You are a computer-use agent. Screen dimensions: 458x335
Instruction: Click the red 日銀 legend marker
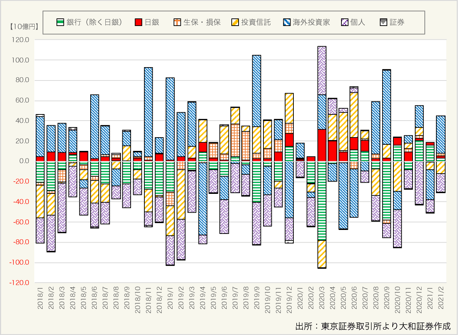point(138,22)
